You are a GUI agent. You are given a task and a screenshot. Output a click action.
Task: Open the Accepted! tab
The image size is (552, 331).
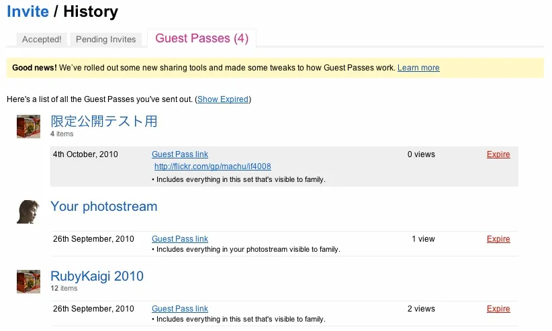click(42, 40)
